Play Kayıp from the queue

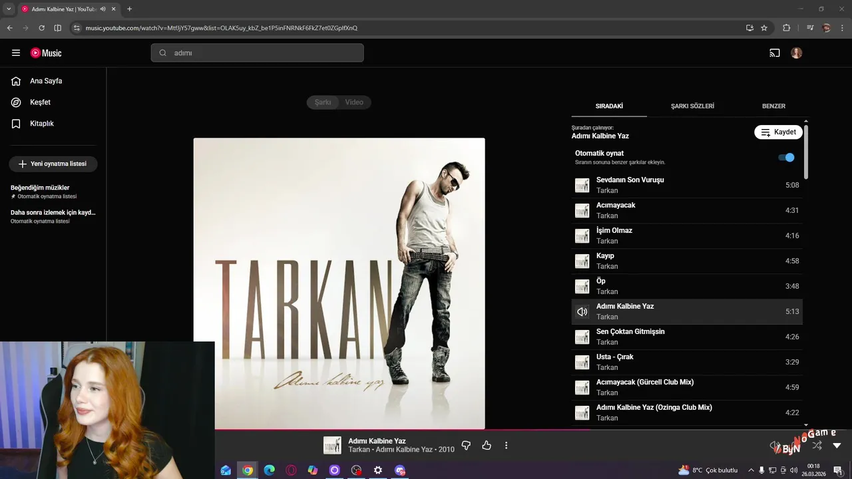[687, 261]
